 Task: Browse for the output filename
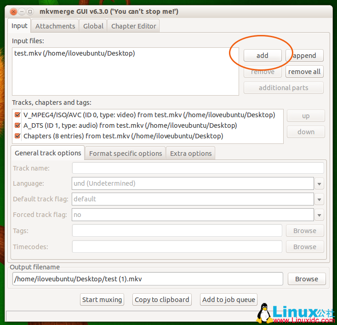click(307, 279)
